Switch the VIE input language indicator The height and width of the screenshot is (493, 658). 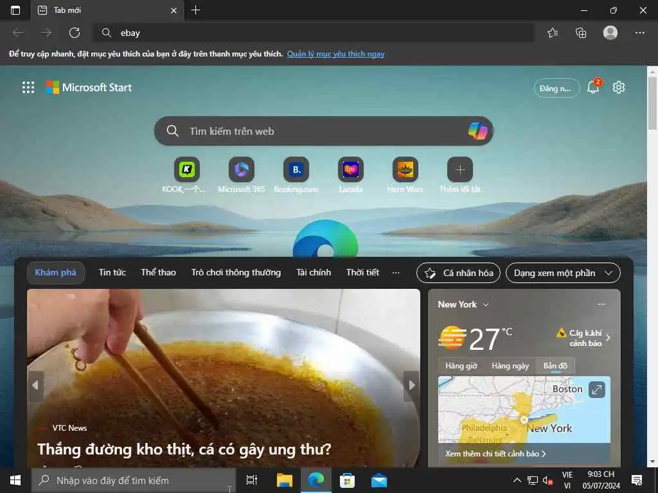click(567, 480)
